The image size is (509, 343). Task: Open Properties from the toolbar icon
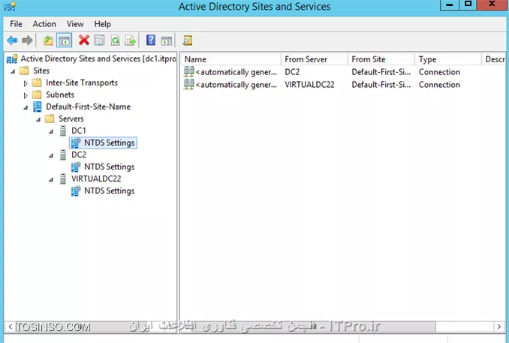tap(99, 41)
